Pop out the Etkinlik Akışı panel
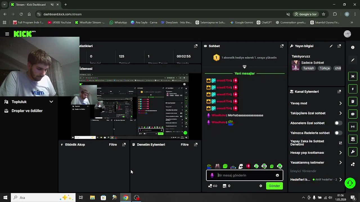This screenshot has height=202, width=360. coord(124,144)
